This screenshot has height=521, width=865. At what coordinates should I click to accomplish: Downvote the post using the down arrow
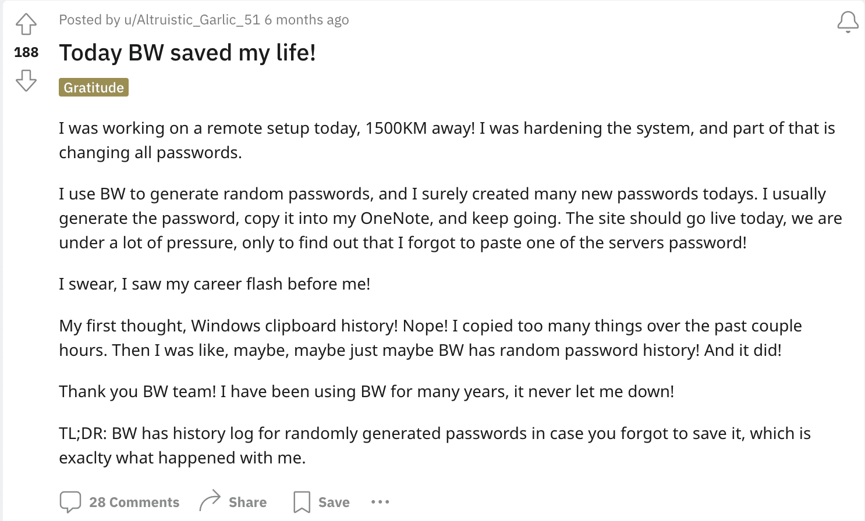[26, 80]
